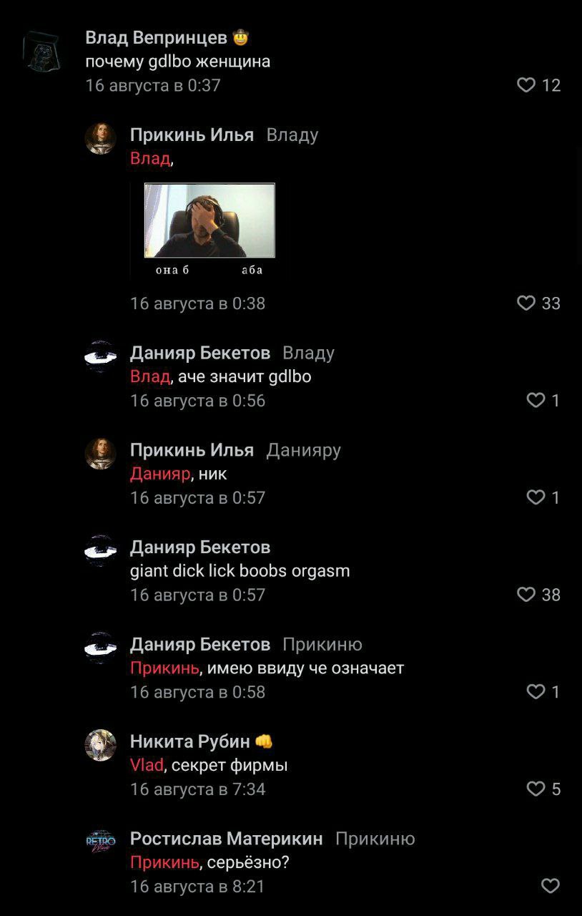Open Ростислав Материкин's profile name
The width and height of the screenshot is (582, 916).
[226, 839]
